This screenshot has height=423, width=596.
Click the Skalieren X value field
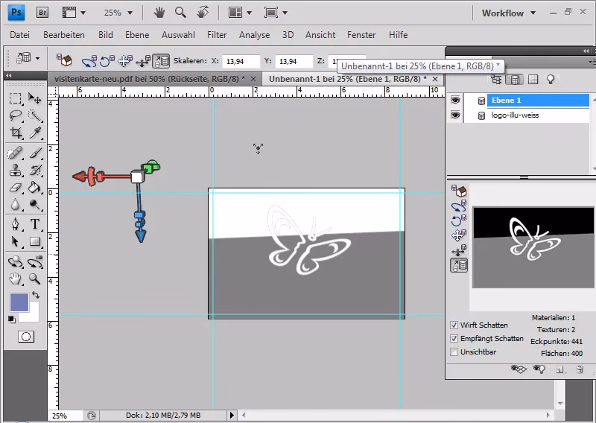pyautogui.click(x=241, y=62)
